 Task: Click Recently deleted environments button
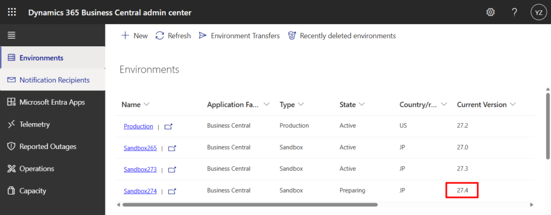342,35
